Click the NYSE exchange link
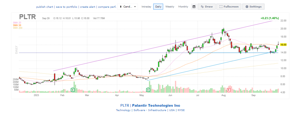This screenshot has height=117, width=299. (x=181, y=110)
